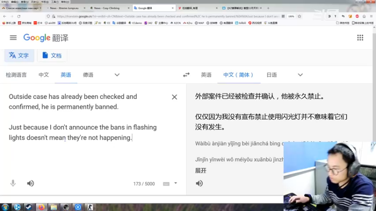Select 文字 text translation mode

point(19,55)
